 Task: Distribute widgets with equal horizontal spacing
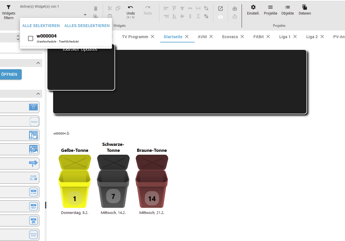pyautogui.click(x=190, y=8)
